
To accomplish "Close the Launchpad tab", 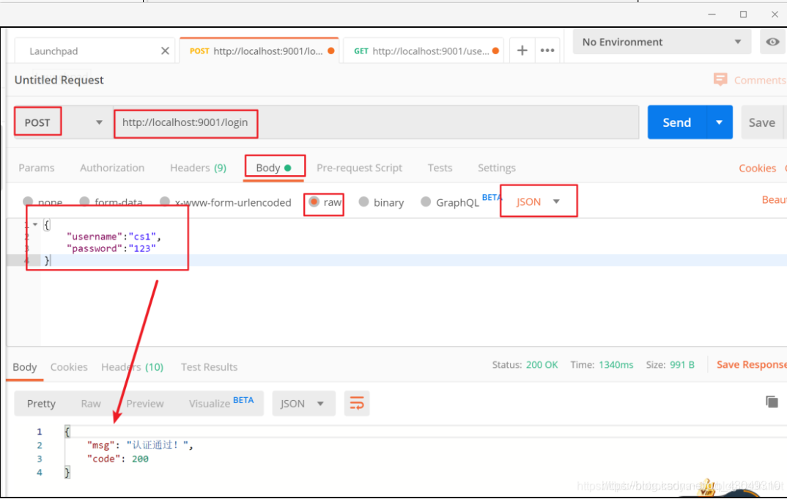I will click(x=165, y=51).
